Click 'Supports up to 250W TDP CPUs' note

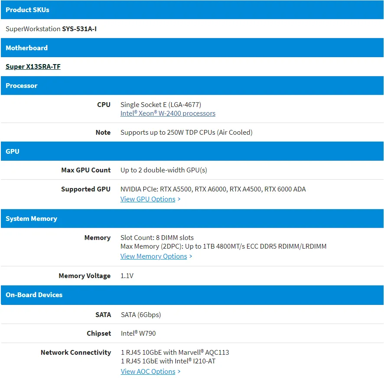(186, 133)
